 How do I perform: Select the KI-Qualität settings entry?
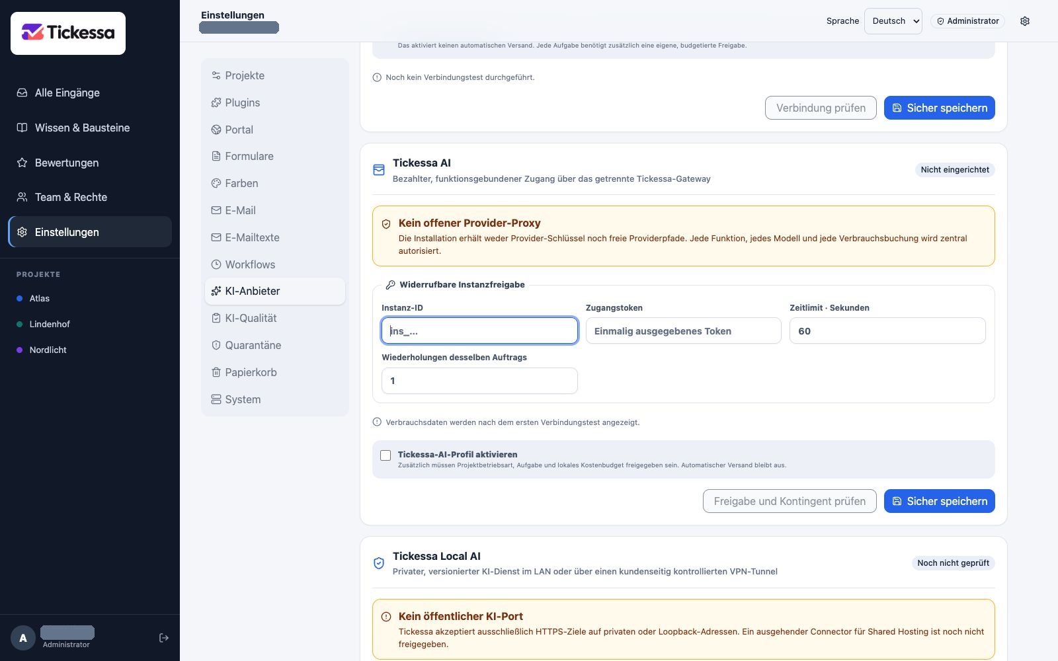275,318
